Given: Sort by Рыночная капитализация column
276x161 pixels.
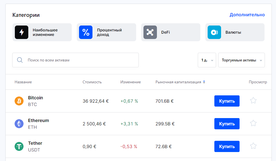Looking at the screenshot, I should pos(180,82).
